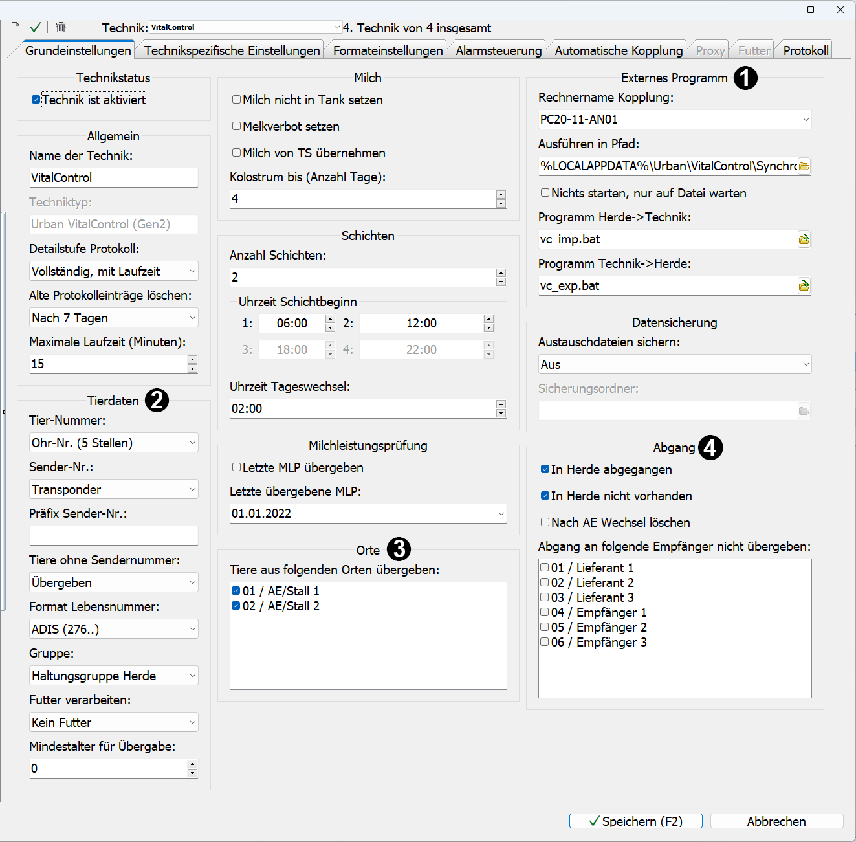Viewport: 856px width, 842px height.
Task: Uncheck location 02 / AE/Stall 2
Action: point(236,606)
